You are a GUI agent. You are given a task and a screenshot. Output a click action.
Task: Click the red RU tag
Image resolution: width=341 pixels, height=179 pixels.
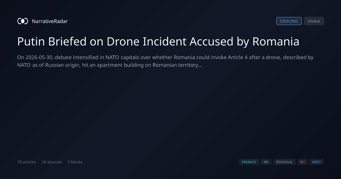tap(302, 162)
